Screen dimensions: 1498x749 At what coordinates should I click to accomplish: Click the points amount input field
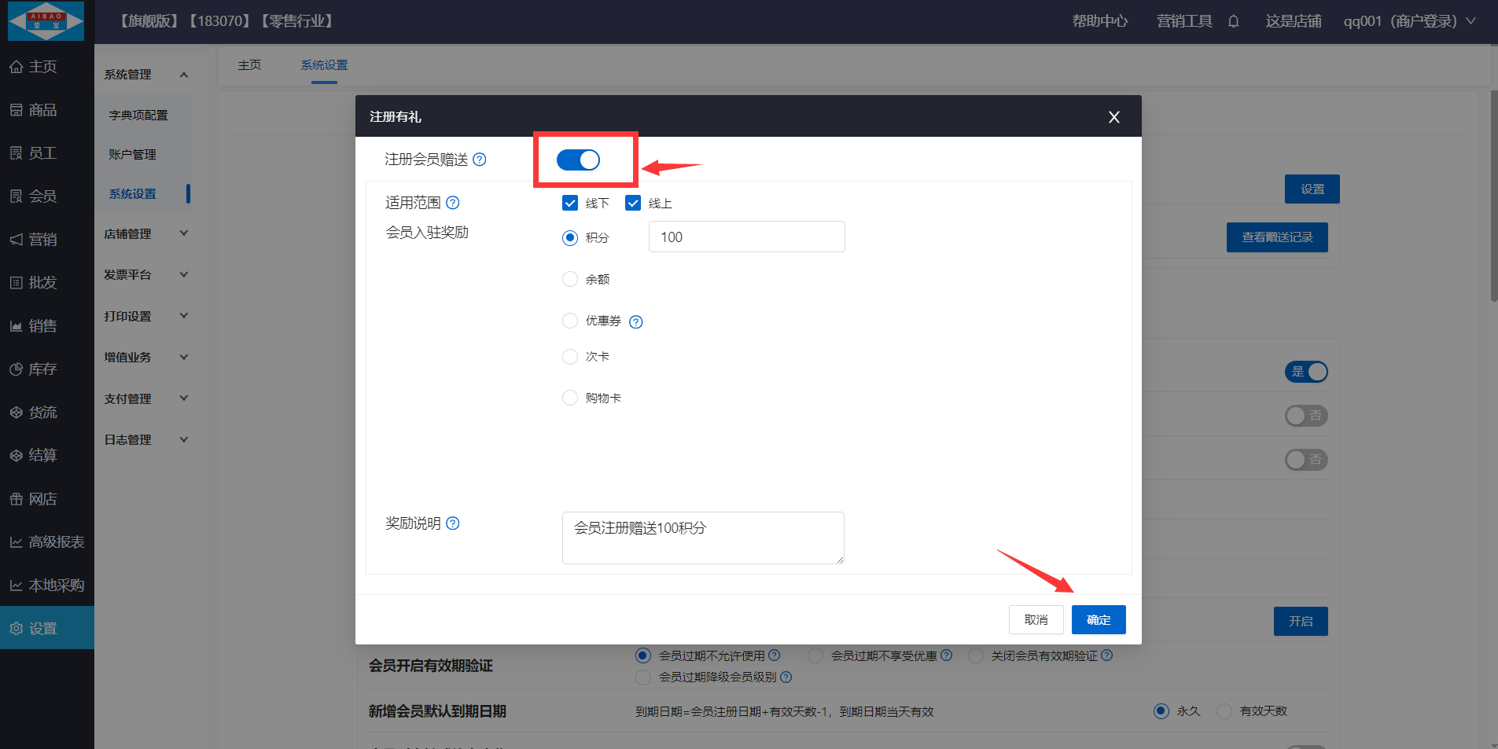[746, 237]
